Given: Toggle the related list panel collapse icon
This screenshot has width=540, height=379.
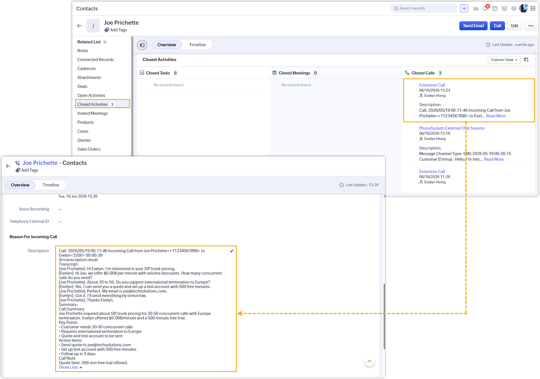Looking at the screenshot, I should tap(142, 45).
